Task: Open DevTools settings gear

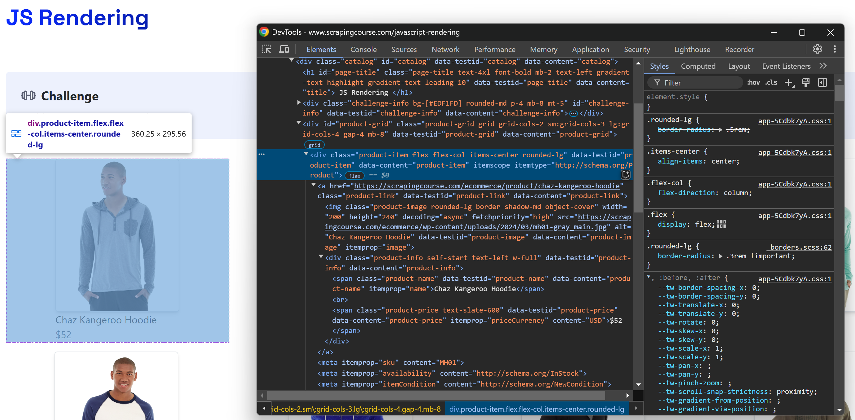Action: tap(818, 49)
